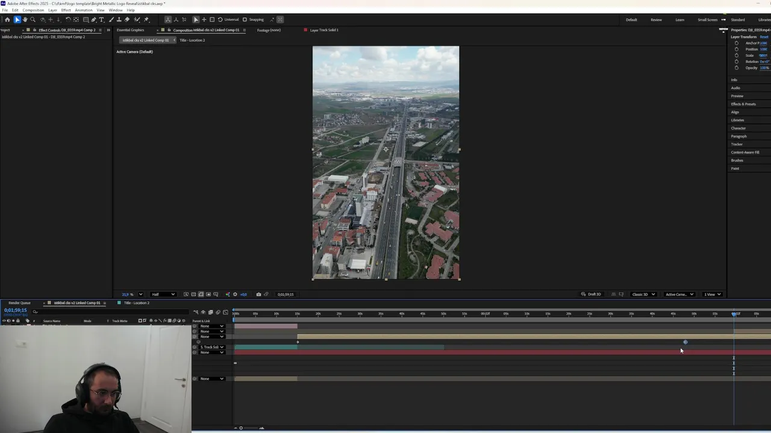Click the Composition Mini-Flowchart icon in timeline
The image size is (771, 433).
click(x=196, y=312)
